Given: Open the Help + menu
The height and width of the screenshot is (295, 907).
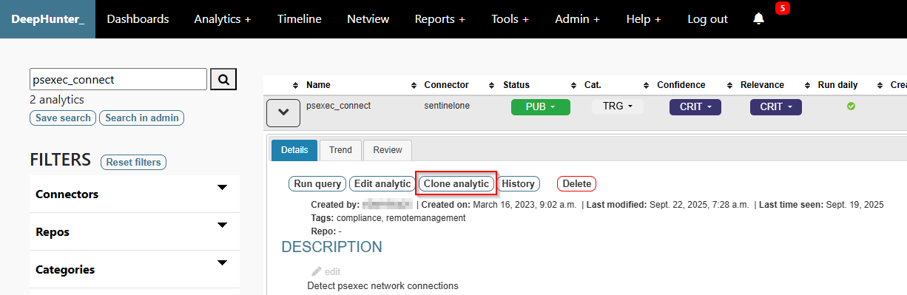Looking at the screenshot, I should 644,19.
